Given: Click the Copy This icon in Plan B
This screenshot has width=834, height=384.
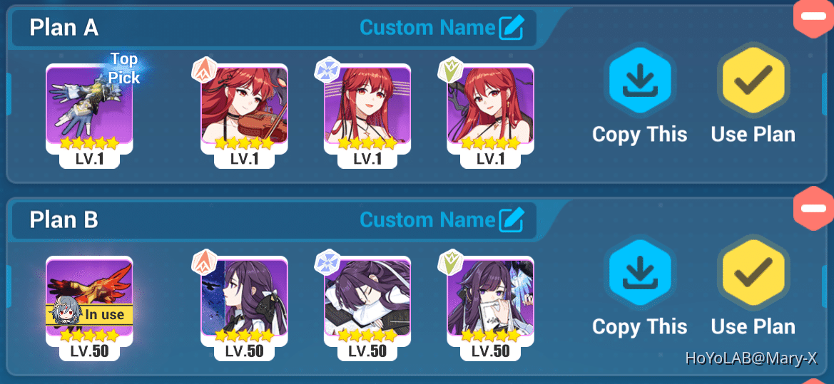Looking at the screenshot, I should tap(640, 274).
